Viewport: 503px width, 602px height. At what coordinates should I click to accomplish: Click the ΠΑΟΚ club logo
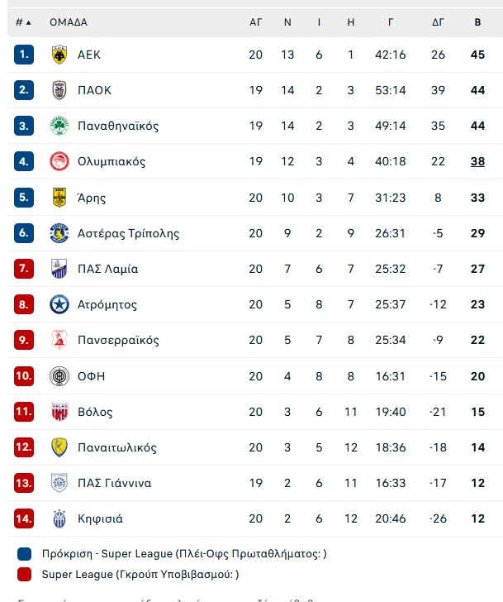pos(59,90)
